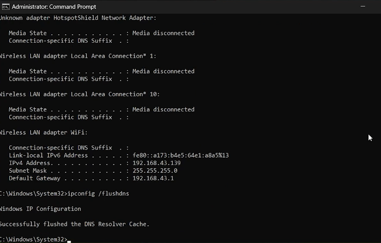The width and height of the screenshot is (381, 243).
Task: Click the Windows IP Configuration line
Action: click(40, 209)
